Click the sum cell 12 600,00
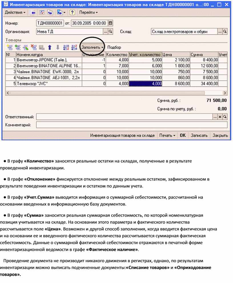 204,66
